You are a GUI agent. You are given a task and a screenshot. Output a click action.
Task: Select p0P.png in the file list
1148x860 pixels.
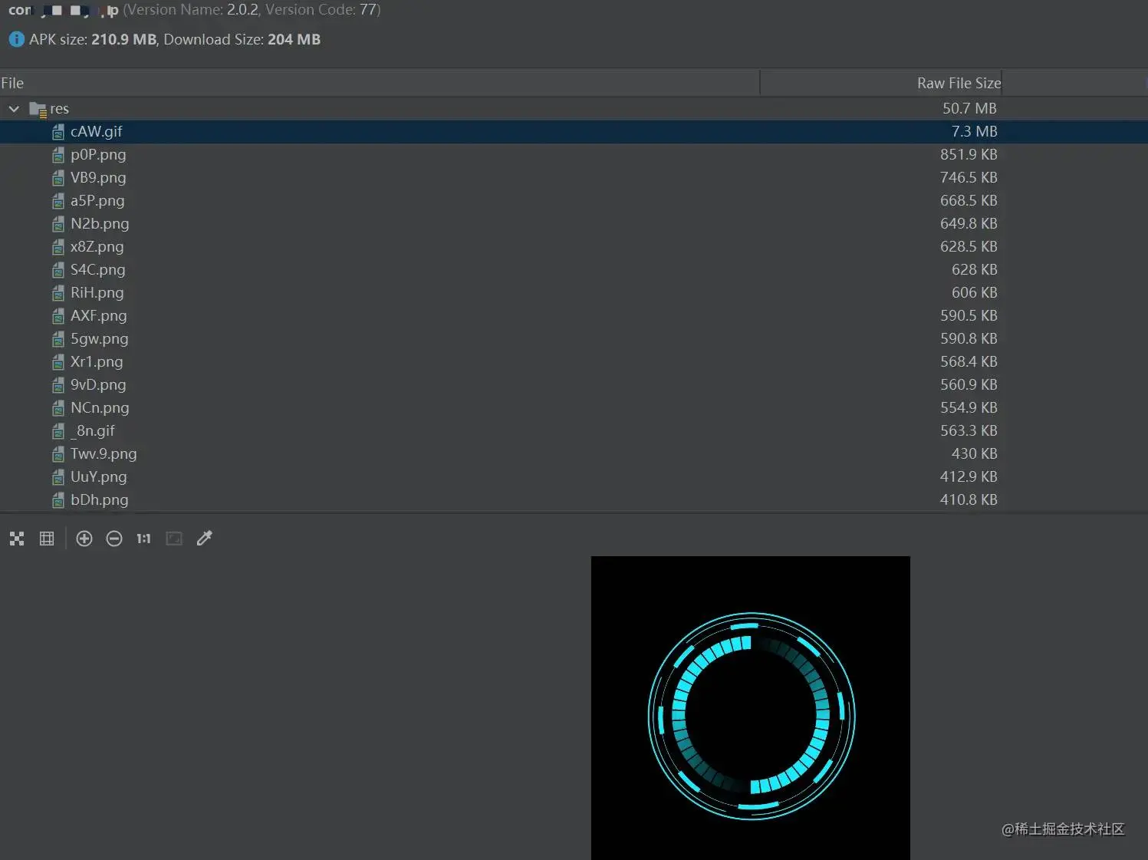pos(98,154)
